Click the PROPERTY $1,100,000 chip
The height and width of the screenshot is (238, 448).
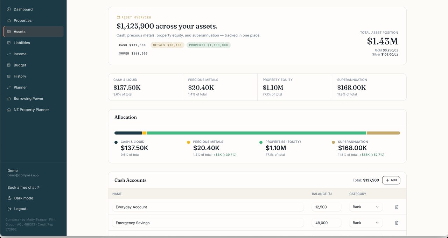coord(209,45)
